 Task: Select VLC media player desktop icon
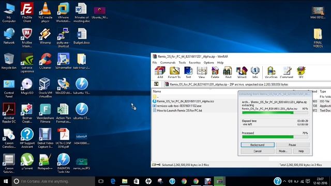(x=45, y=12)
